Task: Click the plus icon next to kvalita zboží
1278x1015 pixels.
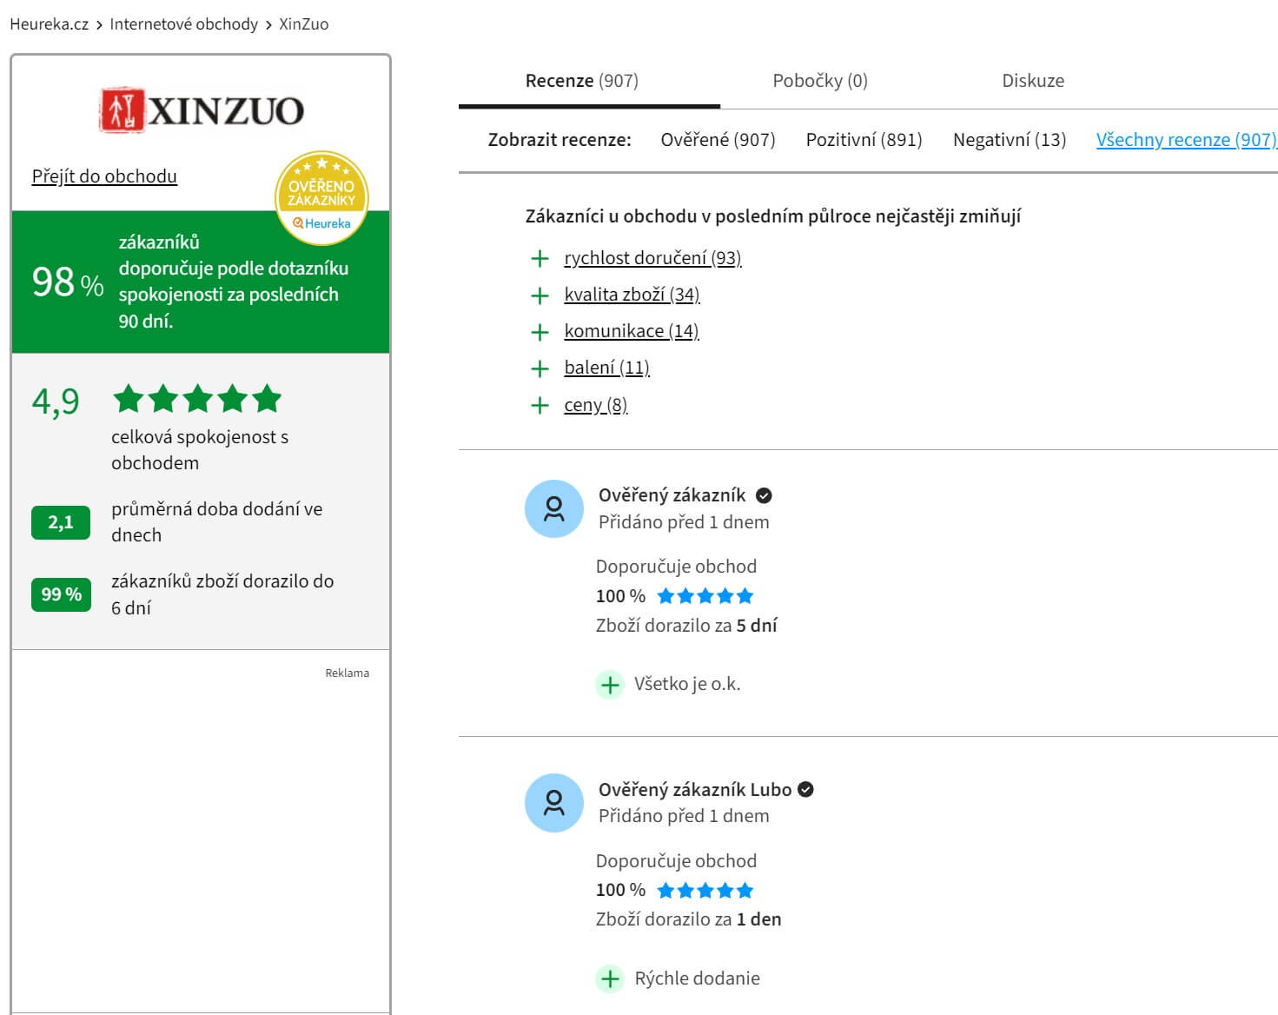Action: (540, 295)
